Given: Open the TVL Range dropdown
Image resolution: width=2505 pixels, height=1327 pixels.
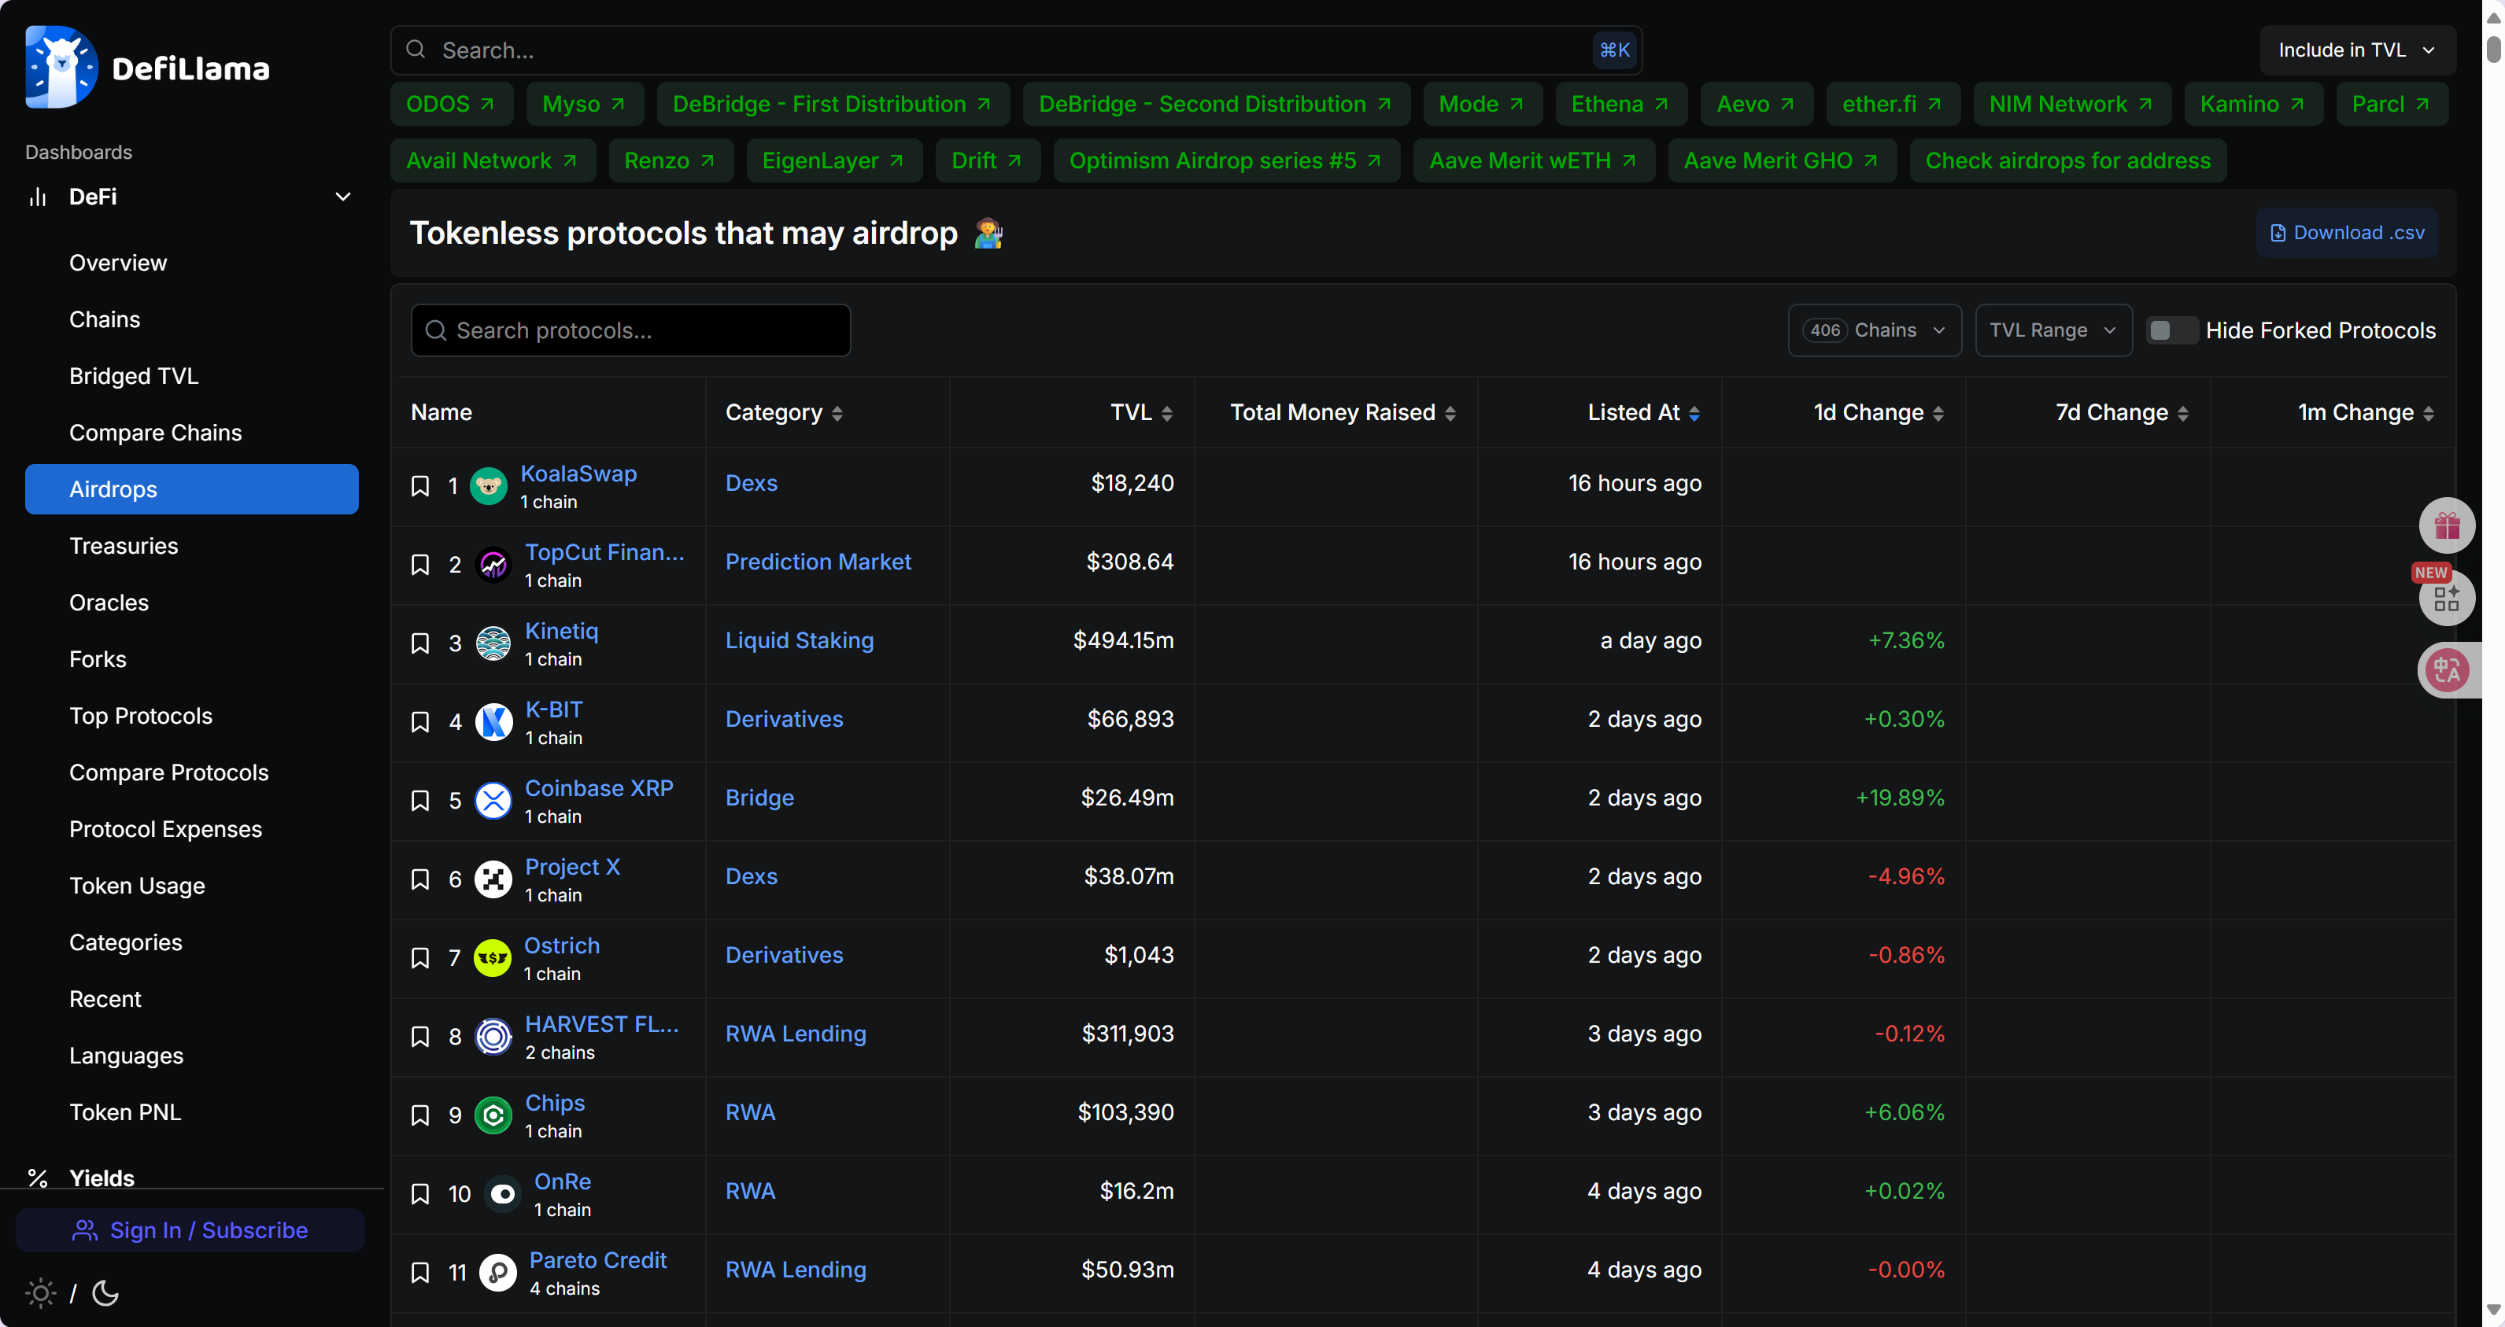Looking at the screenshot, I should pos(2052,330).
